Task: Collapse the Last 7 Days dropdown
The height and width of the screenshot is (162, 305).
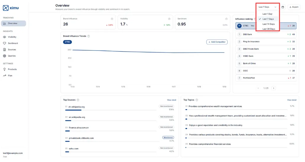Action: point(267,7)
